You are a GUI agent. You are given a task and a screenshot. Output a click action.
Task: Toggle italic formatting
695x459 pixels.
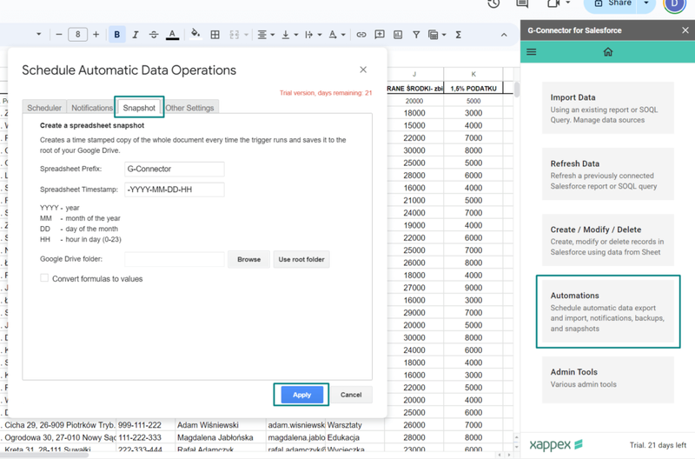pyautogui.click(x=136, y=35)
